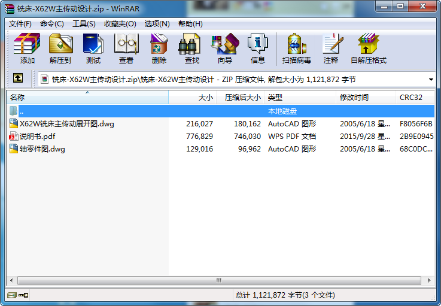441x306 pixels.
Task: Launch the Wizard (向导) icon
Action: point(225,44)
